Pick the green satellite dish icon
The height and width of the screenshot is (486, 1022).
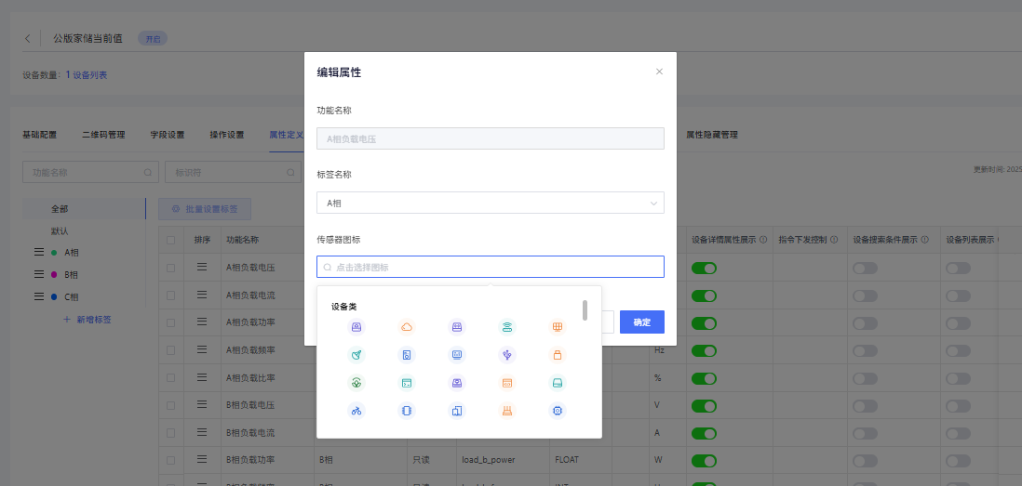point(356,355)
